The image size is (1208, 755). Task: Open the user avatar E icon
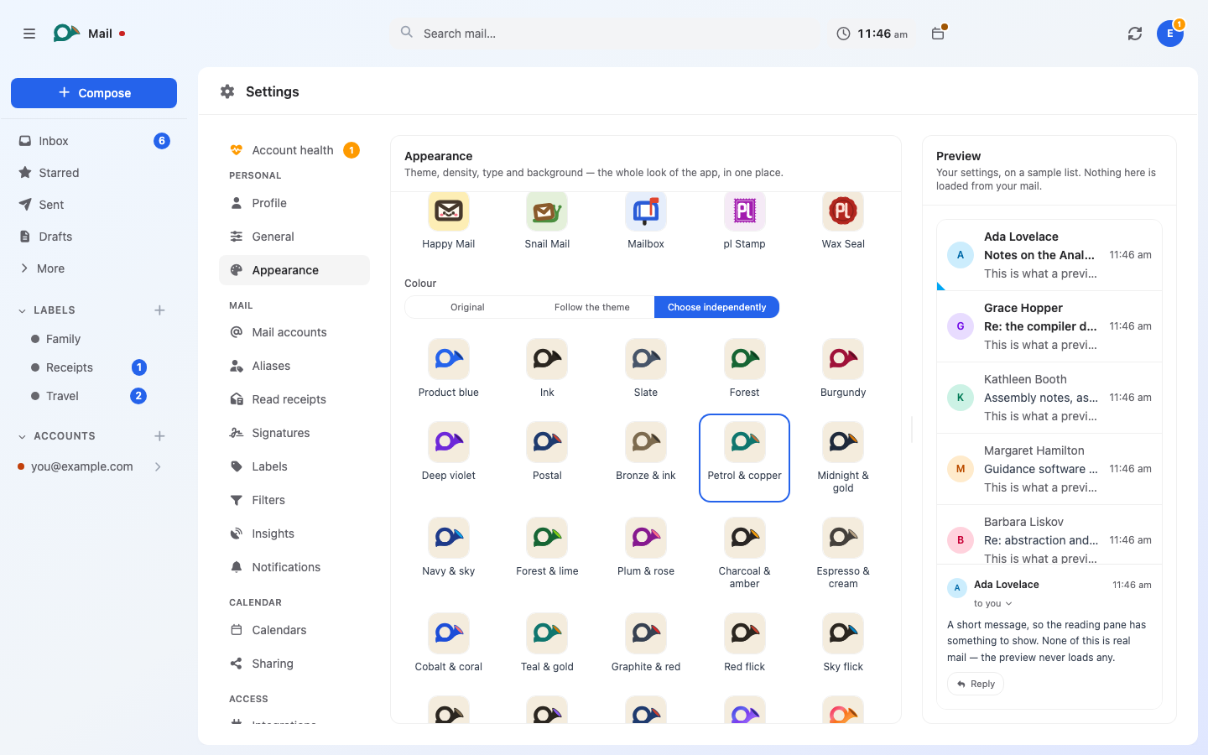[x=1170, y=34]
